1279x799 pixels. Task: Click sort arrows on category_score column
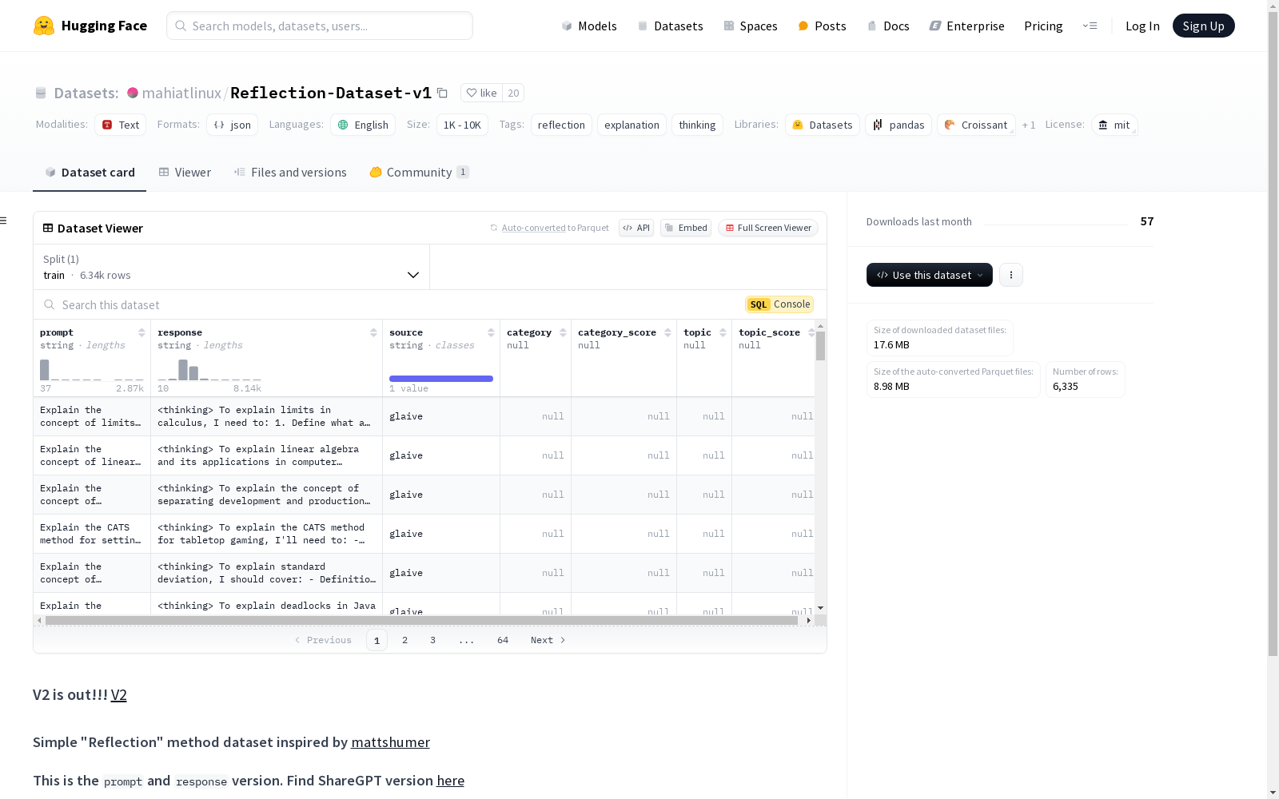point(667,332)
